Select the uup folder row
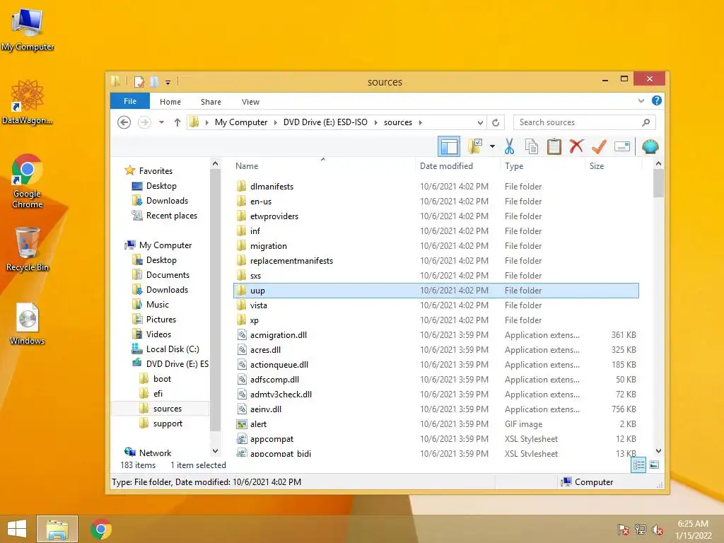 436,291
